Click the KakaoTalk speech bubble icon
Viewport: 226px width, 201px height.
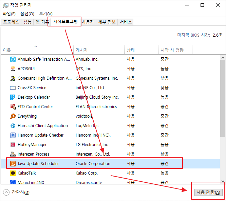point(13,173)
